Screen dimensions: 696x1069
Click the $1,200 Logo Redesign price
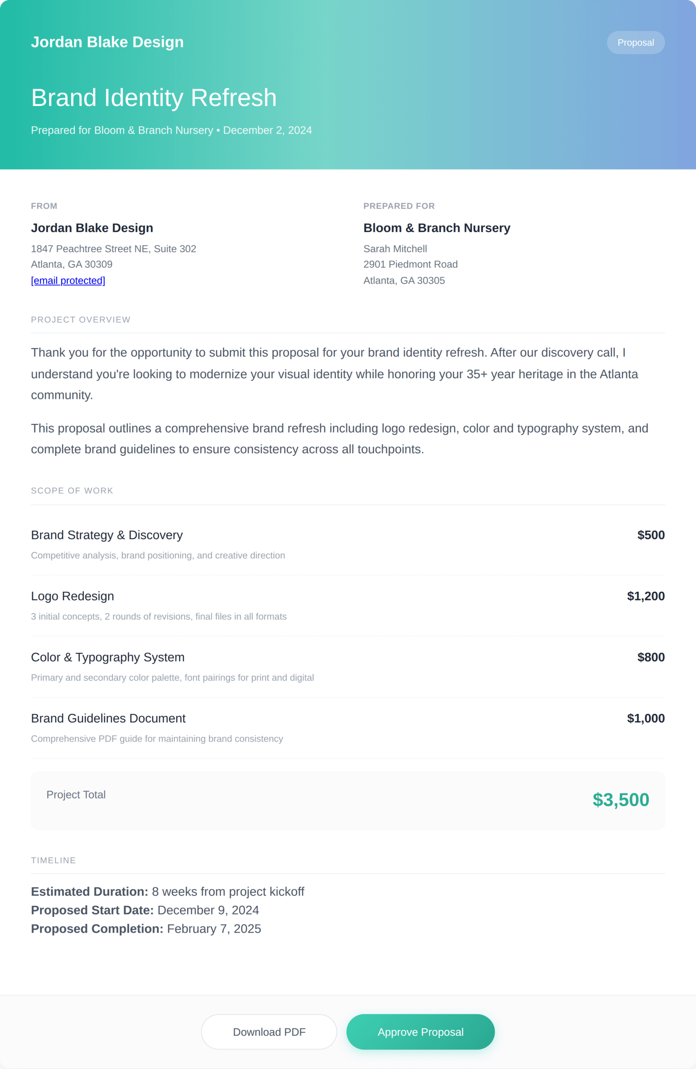click(x=646, y=596)
